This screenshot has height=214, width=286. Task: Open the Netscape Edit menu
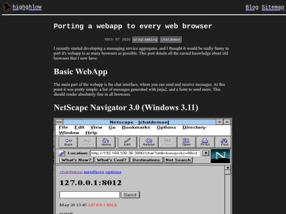pos(79,127)
